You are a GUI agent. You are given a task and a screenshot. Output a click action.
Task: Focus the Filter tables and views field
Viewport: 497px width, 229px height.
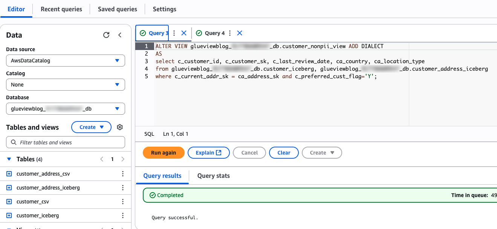tap(66, 142)
